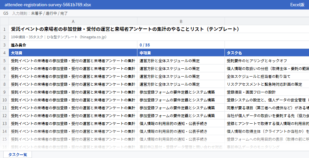Select task 全体スケジュールと担当者の割り当て
The width and height of the screenshot is (309, 158).
(x=267, y=76)
